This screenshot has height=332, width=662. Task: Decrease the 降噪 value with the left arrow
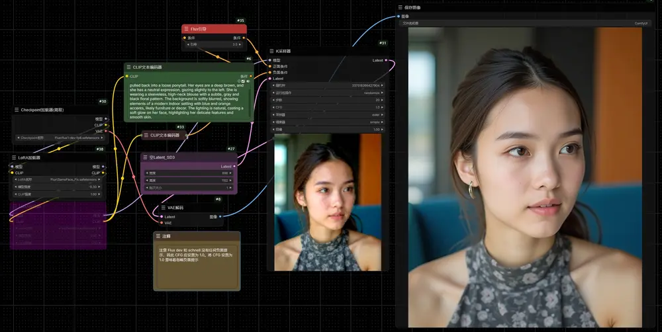click(x=273, y=130)
